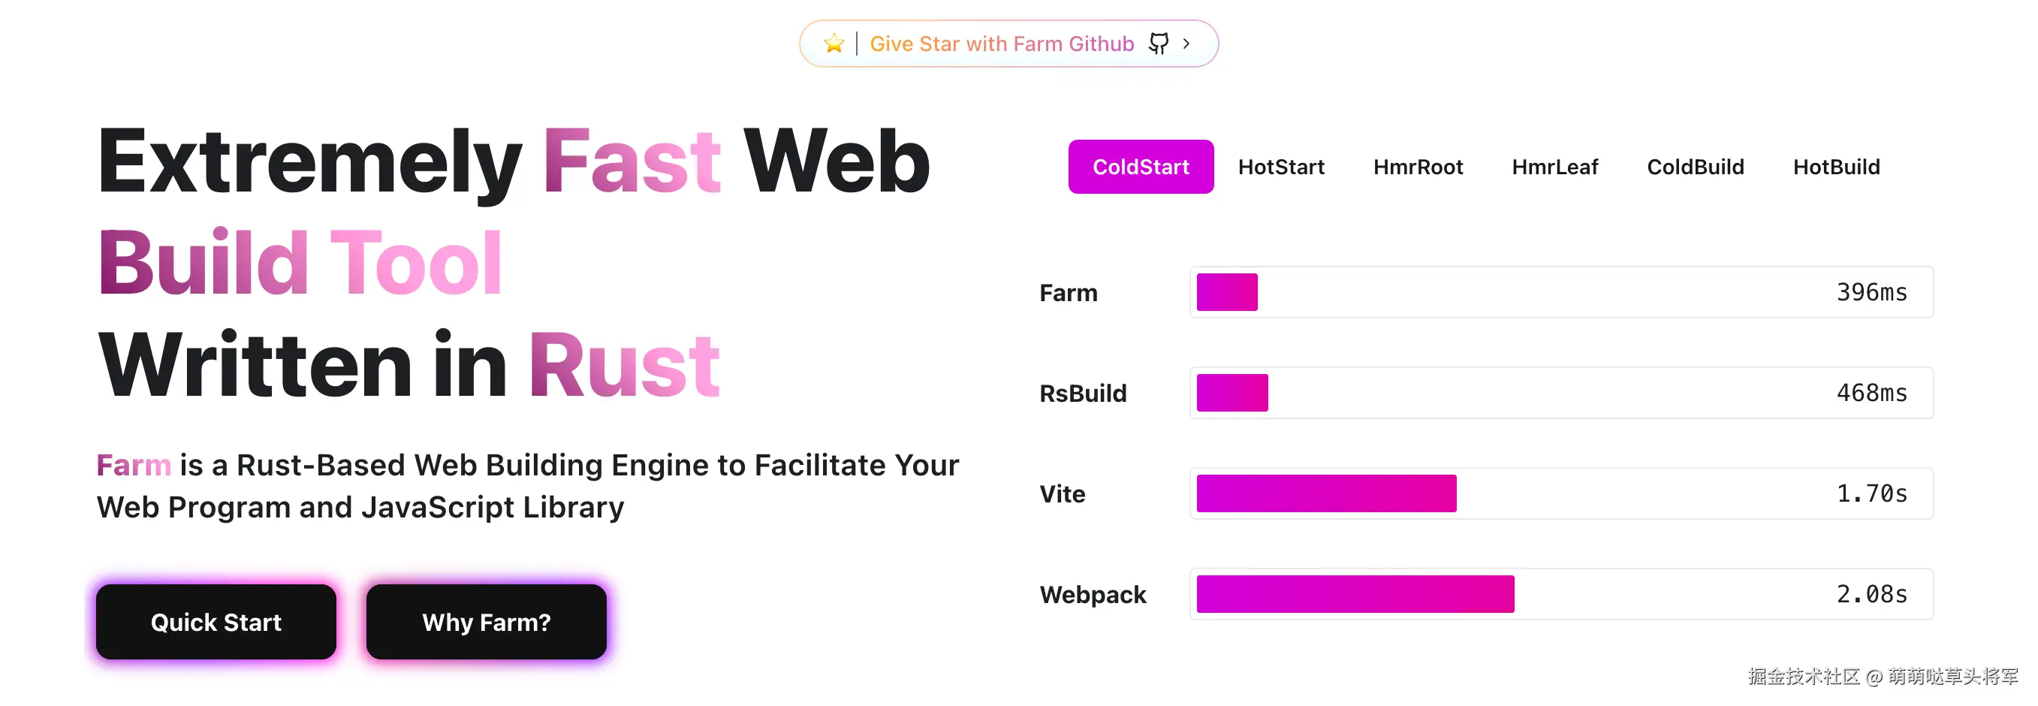Click the Webpack progress bar
2038x706 pixels.
[x=1355, y=593]
